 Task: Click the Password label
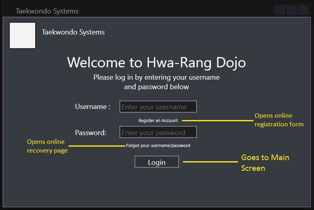tap(91, 133)
